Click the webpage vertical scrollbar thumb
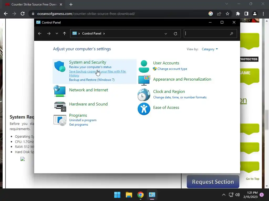269x201 pixels. click(267, 120)
